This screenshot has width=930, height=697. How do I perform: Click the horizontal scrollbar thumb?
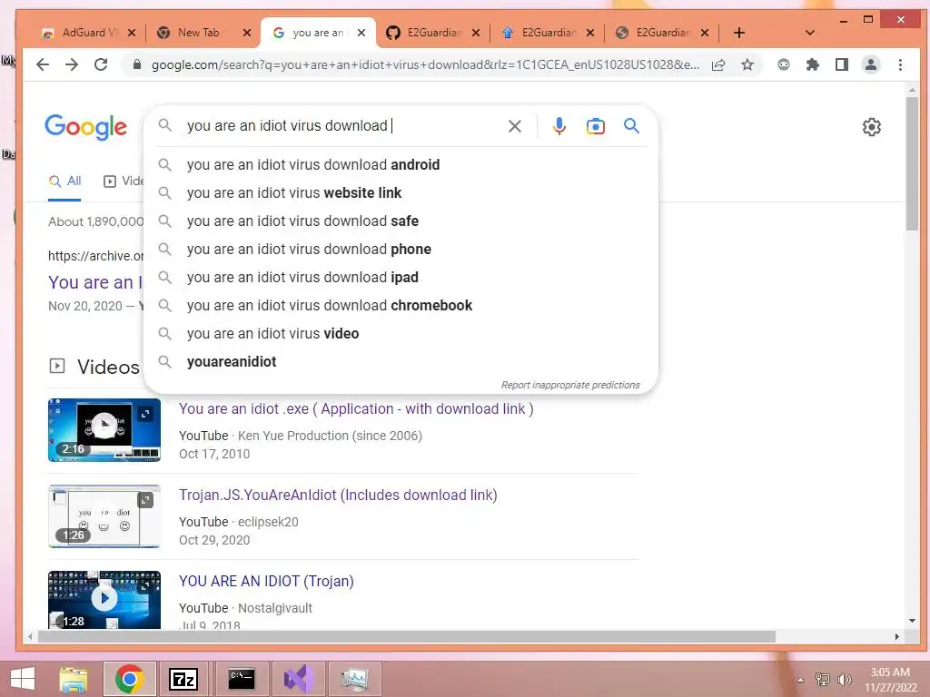407,636
